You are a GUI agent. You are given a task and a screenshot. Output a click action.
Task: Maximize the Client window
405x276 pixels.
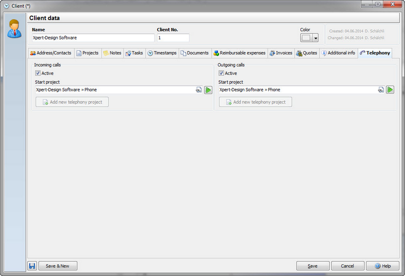(377, 4)
